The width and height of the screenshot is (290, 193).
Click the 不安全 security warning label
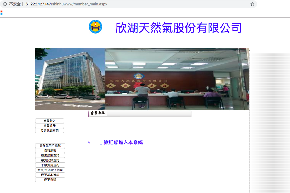15,4
